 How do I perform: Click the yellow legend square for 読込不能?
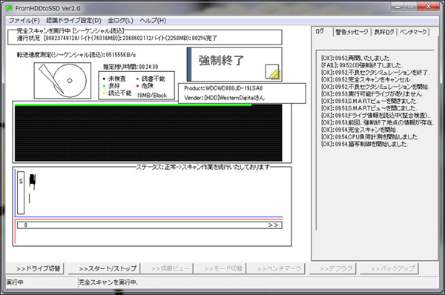coord(104,93)
